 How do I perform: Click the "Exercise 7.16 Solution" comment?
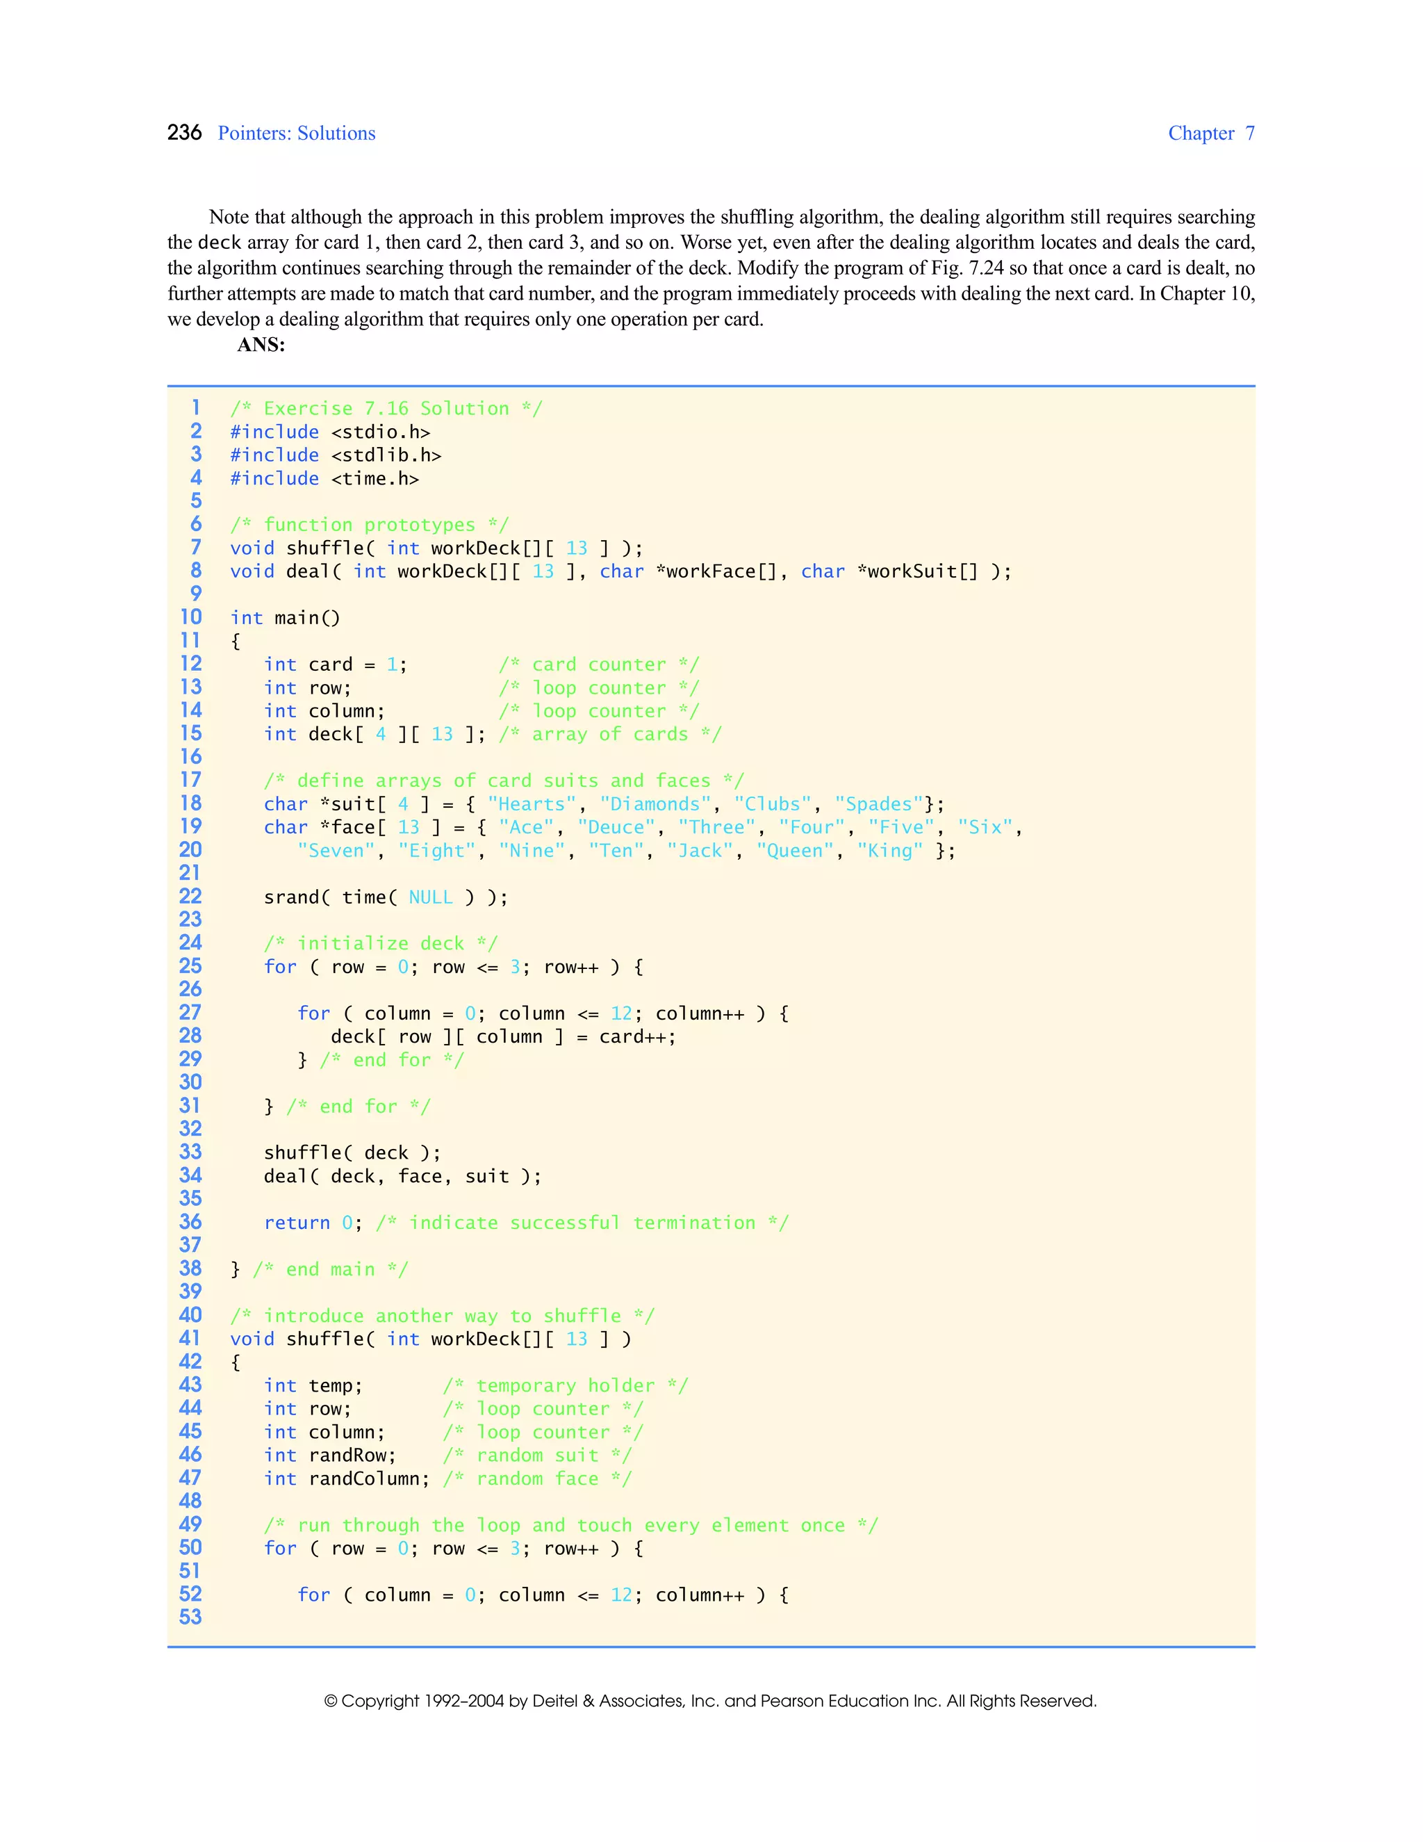tap(386, 409)
